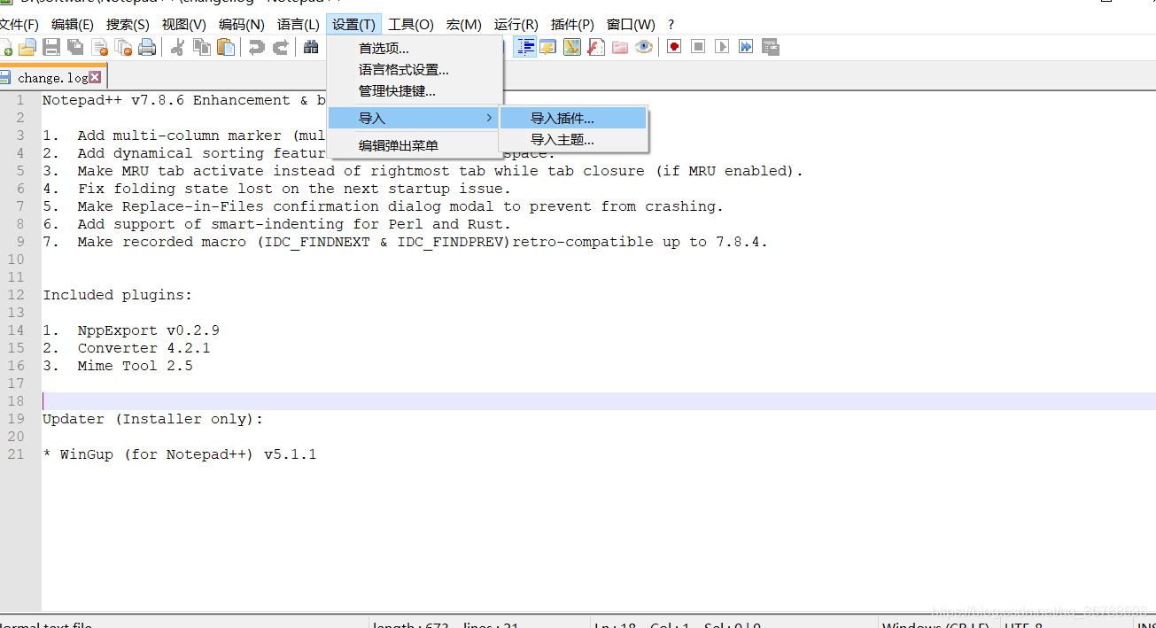The width and height of the screenshot is (1156, 628).
Task: Click the Save recorded macro icon
Action: 770,47
